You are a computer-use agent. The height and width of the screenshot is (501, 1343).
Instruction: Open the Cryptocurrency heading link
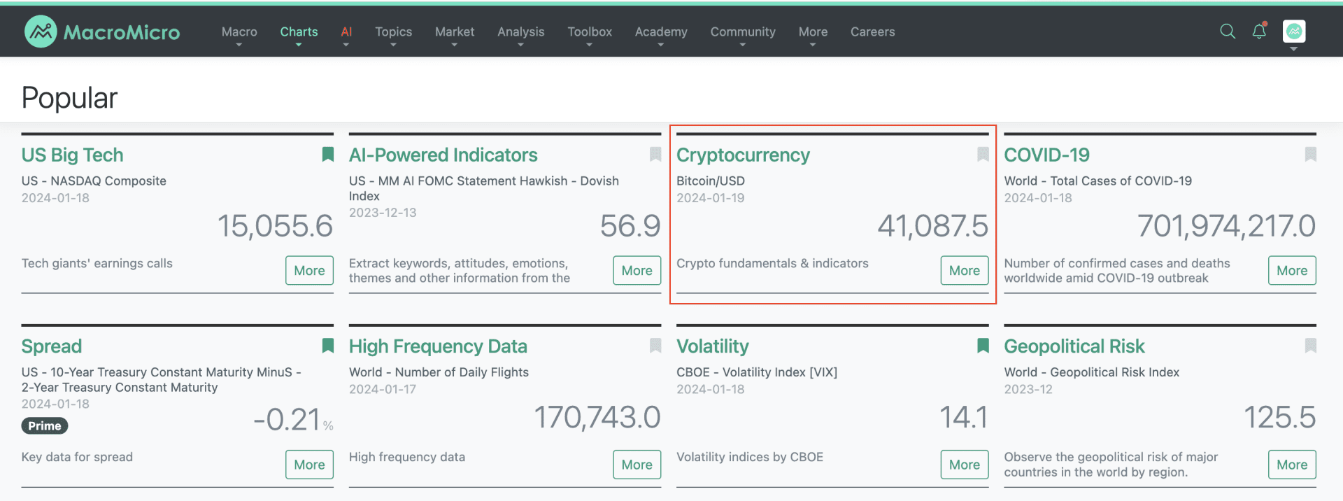(743, 155)
